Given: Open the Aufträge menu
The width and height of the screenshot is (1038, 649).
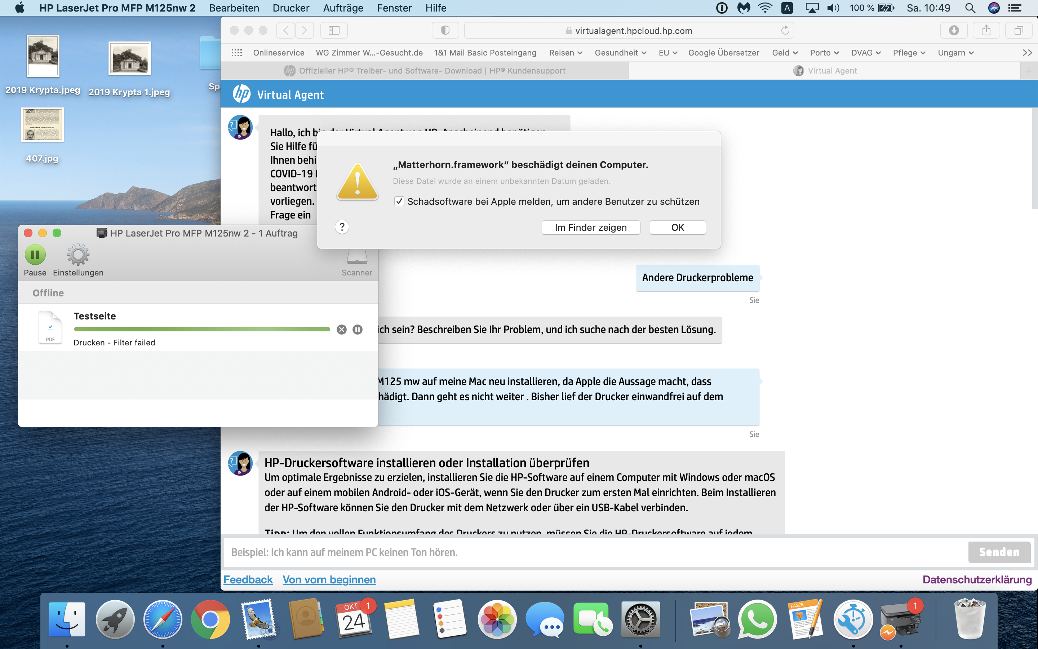Looking at the screenshot, I should (343, 8).
